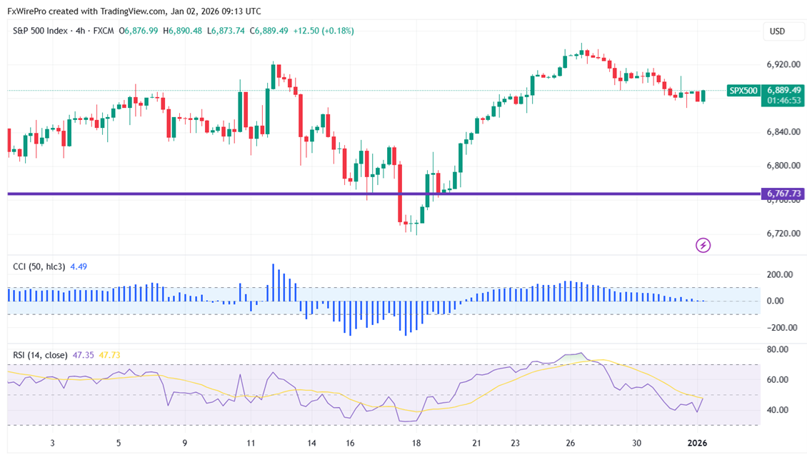Click the 6,840.00 price axis label
This screenshot has height=455, width=807.
click(x=783, y=132)
